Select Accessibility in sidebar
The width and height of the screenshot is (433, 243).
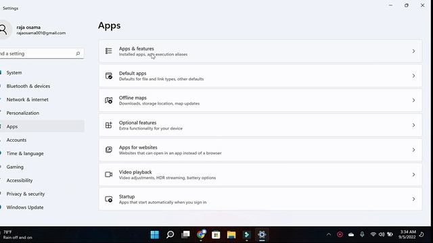[42, 180]
